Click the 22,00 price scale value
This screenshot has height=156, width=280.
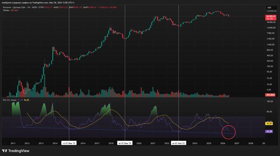(269, 78)
